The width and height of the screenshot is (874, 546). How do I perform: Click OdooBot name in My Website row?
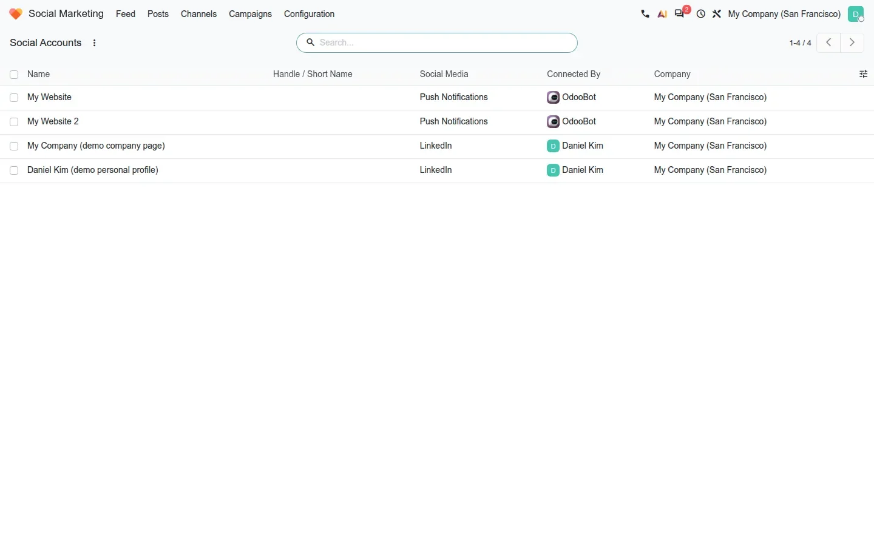pyautogui.click(x=579, y=97)
